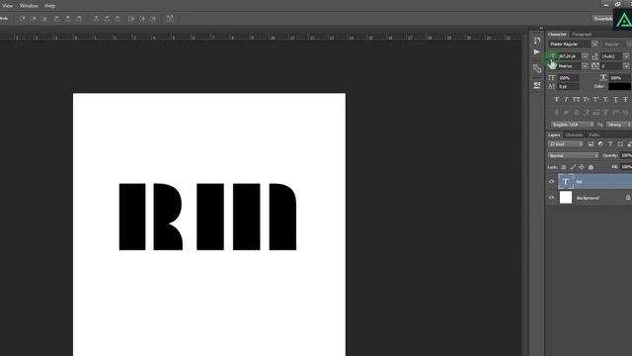The height and width of the screenshot is (356, 632).
Task: Switch to the Paragraph tab
Action: click(x=582, y=35)
